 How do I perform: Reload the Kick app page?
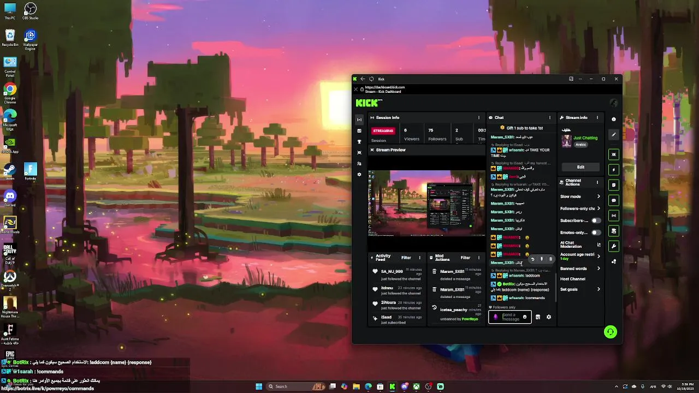coord(371,79)
